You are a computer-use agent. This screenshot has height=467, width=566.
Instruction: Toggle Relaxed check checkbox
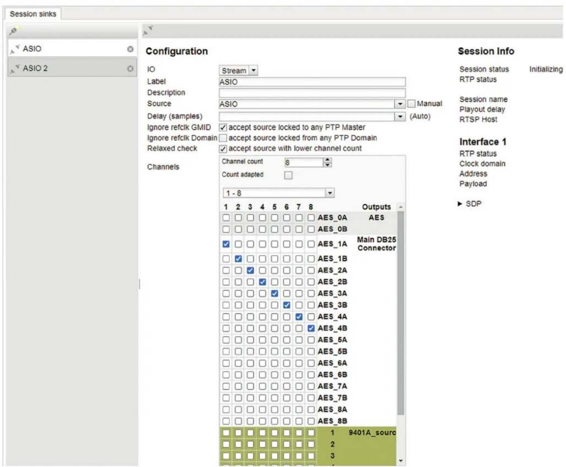coord(223,148)
